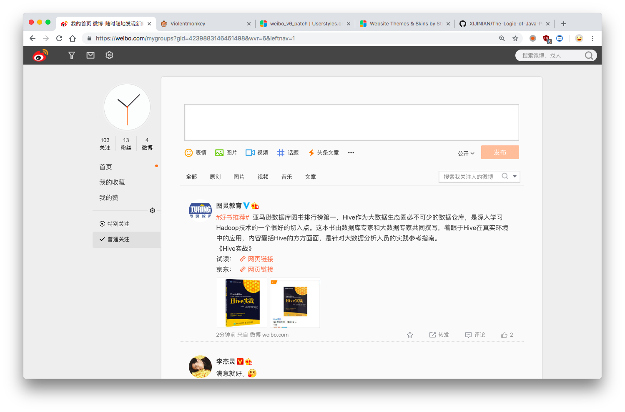Image resolution: width=625 pixels, height=412 pixels.
Task: View the 103 关注 following count
Action: [x=105, y=144]
